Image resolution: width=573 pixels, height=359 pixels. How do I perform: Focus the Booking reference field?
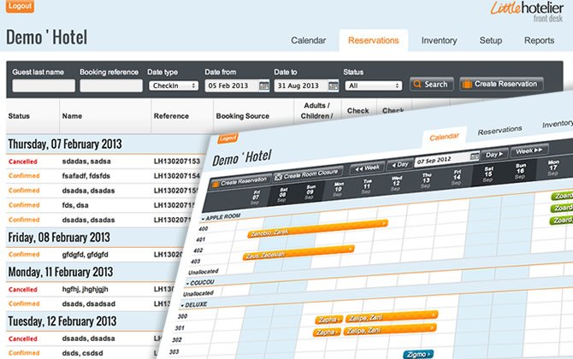click(111, 85)
